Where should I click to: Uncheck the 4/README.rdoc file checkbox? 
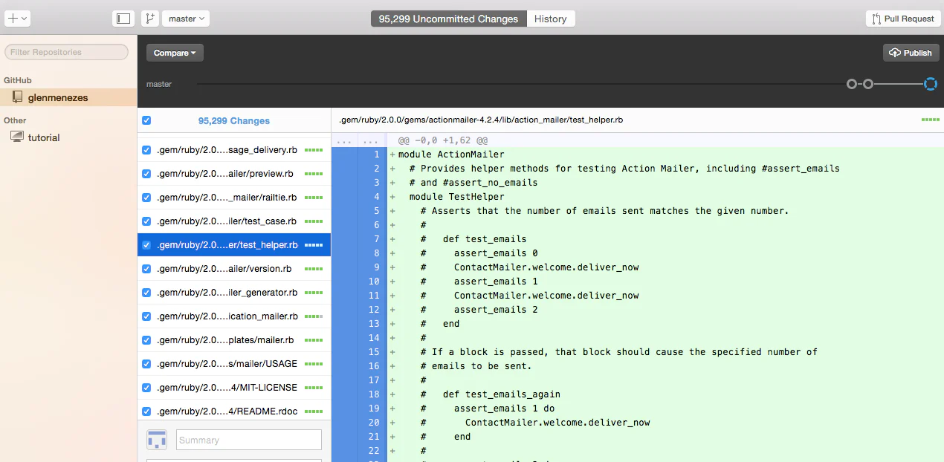pos(146,411)
